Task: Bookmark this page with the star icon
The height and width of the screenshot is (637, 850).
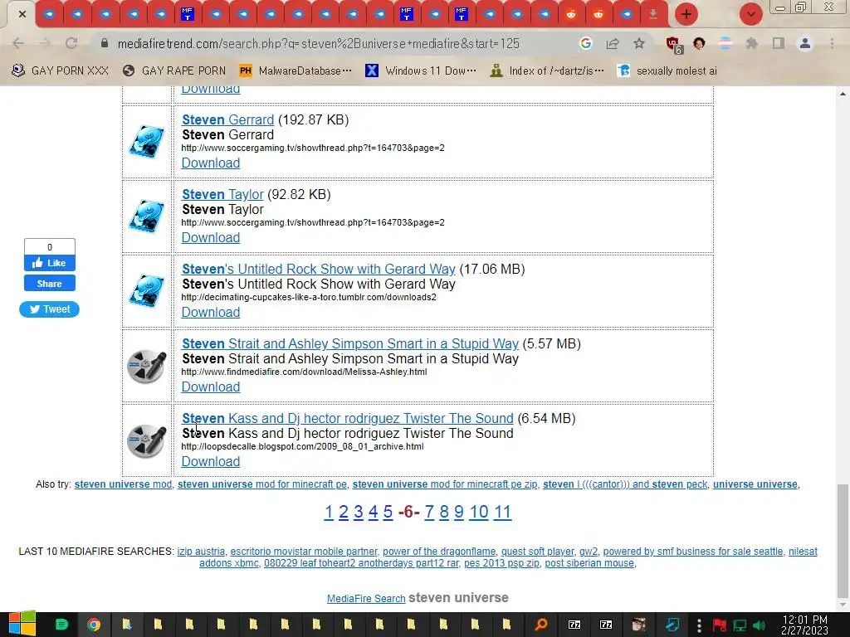Action: coord(639,43)
